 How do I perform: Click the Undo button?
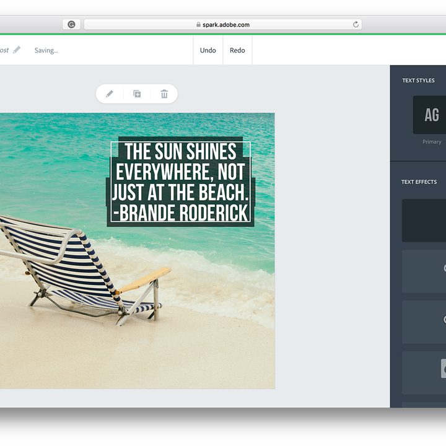click(208, 50)
